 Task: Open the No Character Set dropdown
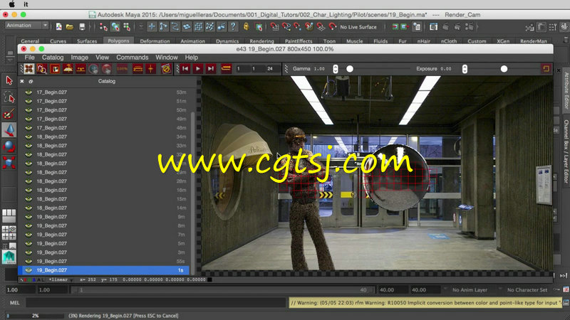527,290
